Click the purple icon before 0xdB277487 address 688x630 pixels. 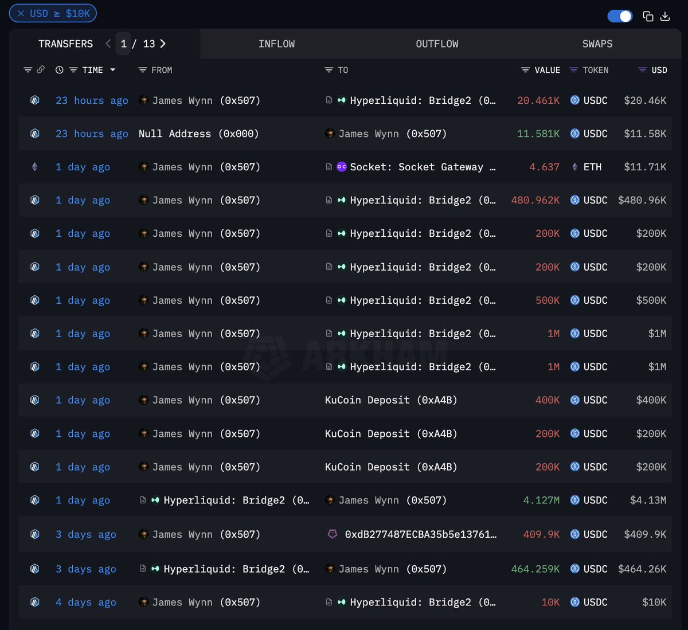pyautogui.click(x=332, y=534)
